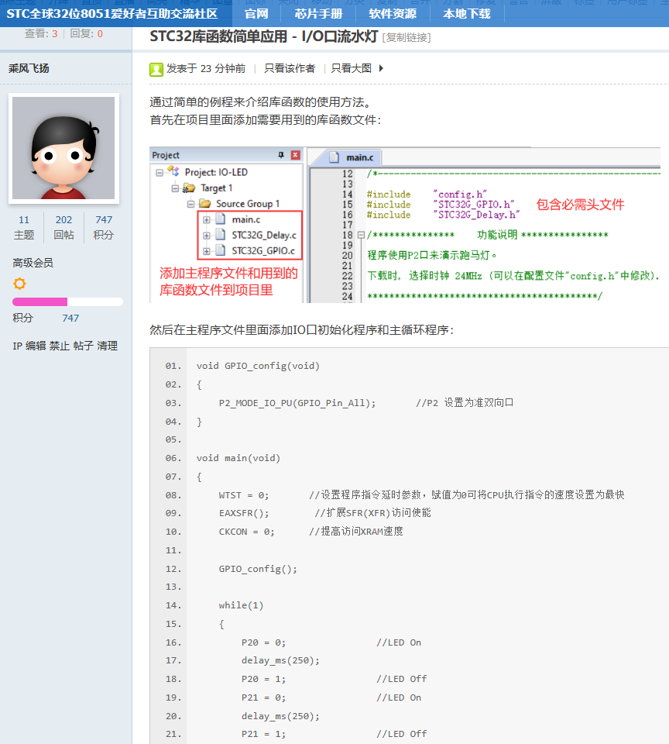The width and height of the screenshot is (669, 744).
Task: Click the [复制链接] link beside the title
Action: click(x=407, y=37)
